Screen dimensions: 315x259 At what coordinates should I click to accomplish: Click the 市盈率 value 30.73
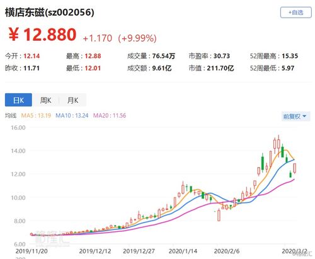[222, 56]
